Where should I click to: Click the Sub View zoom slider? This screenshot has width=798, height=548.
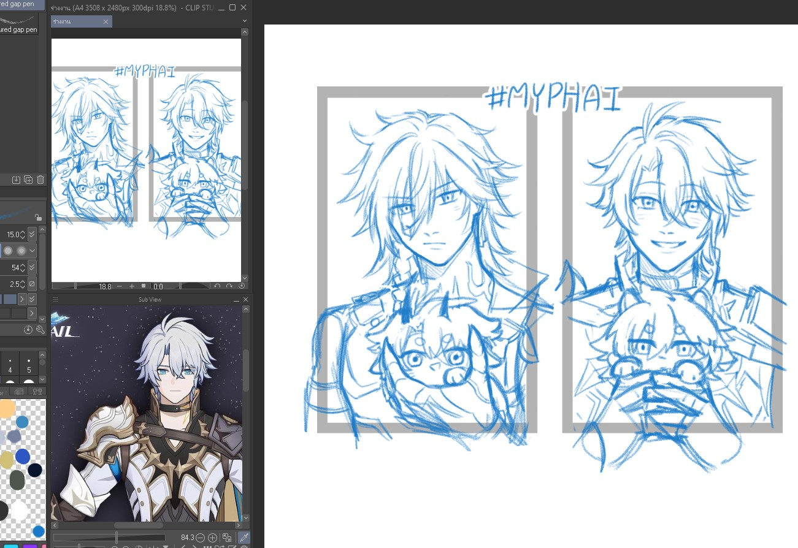[117, 538]
